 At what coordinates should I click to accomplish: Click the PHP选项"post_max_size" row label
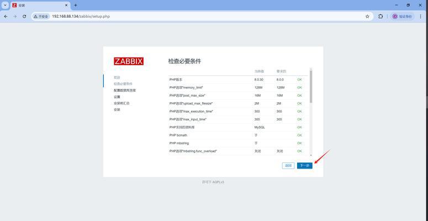[x=187, y=96]
